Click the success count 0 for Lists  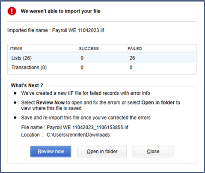pyautogui.click(x=82, y=58)
